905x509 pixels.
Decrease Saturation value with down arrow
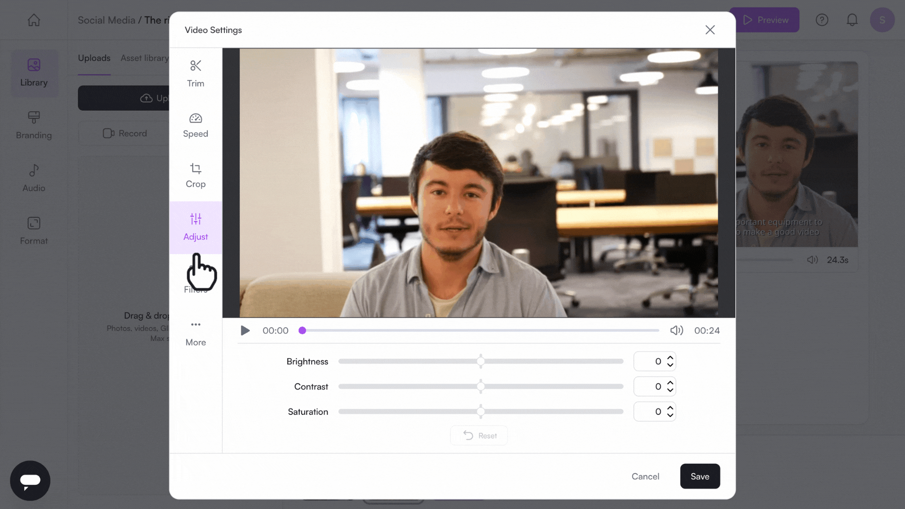[670, 415]
